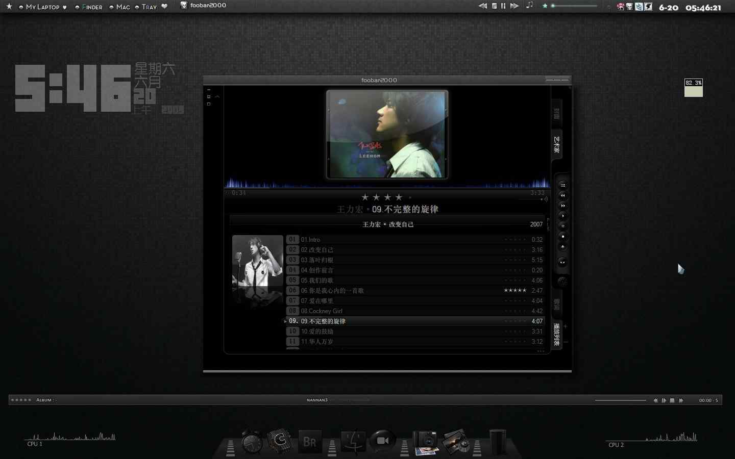
Task: Select track 01.Intro
Action: pos(415,240)
